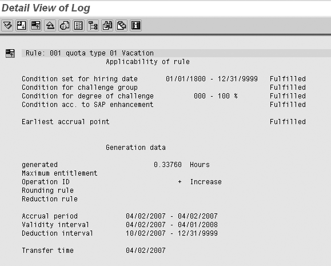The height and width of the screenshot is (266, 331).
Task: Open the checklist options toolbar icon
Action: (78, 26)
